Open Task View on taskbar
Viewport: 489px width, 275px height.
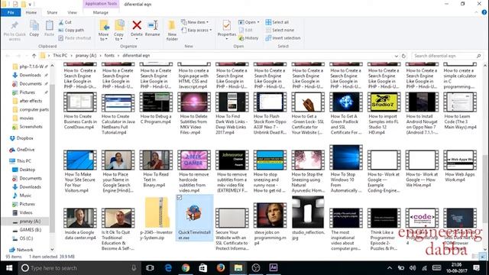[x=150, y=268]
